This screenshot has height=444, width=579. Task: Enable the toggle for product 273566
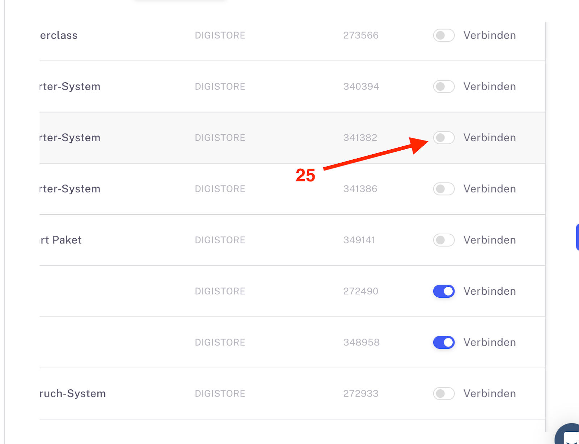[444, 35]
